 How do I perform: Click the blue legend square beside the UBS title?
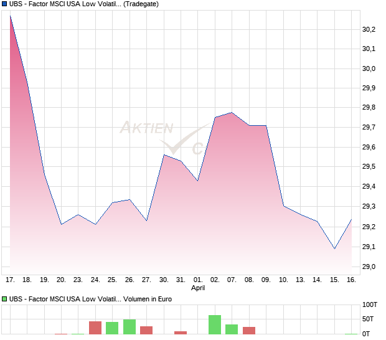[x=5, y=4]
